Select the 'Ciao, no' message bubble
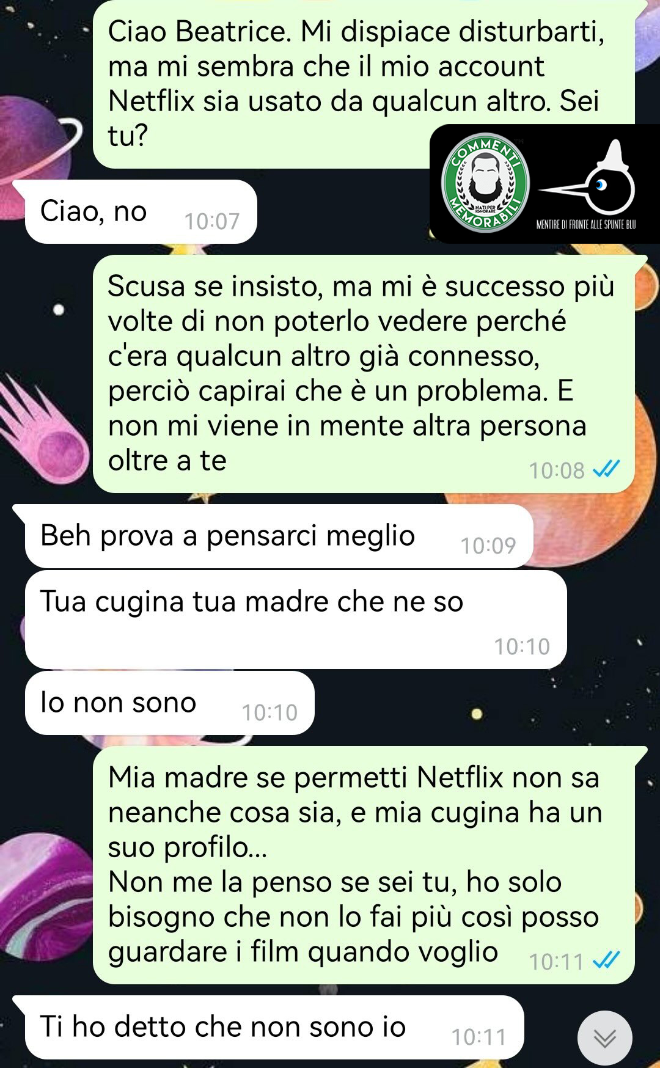 (x=141, y=211)
